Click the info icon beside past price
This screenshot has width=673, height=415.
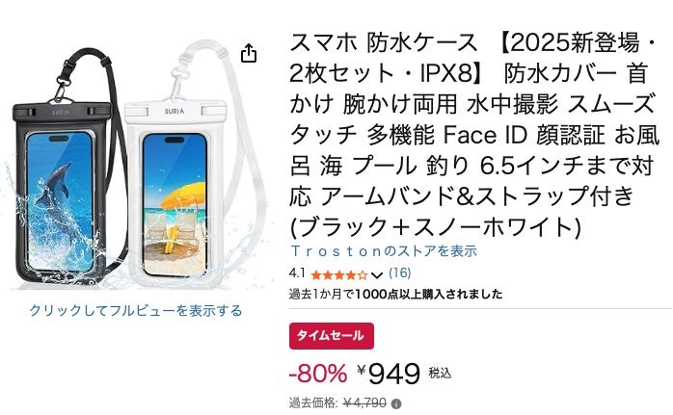point(396,403)
